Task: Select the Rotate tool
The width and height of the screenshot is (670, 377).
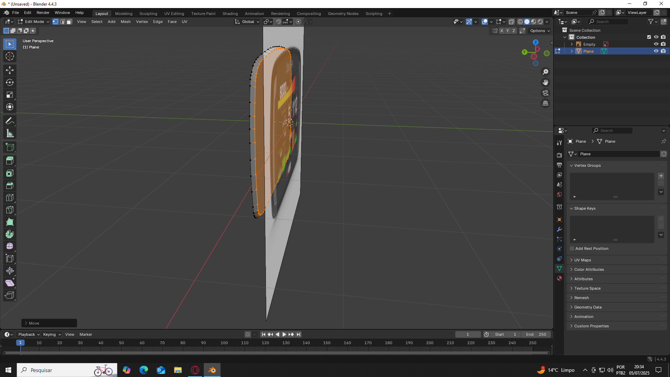Action: click(x=10, y=82)
